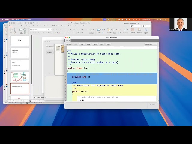Open the font name combo box
This screenshot has height=144, width=192.
38,29
